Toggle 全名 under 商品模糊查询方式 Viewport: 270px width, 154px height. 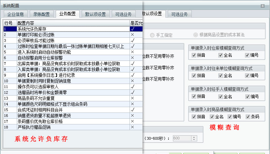[x=212, y=117]
